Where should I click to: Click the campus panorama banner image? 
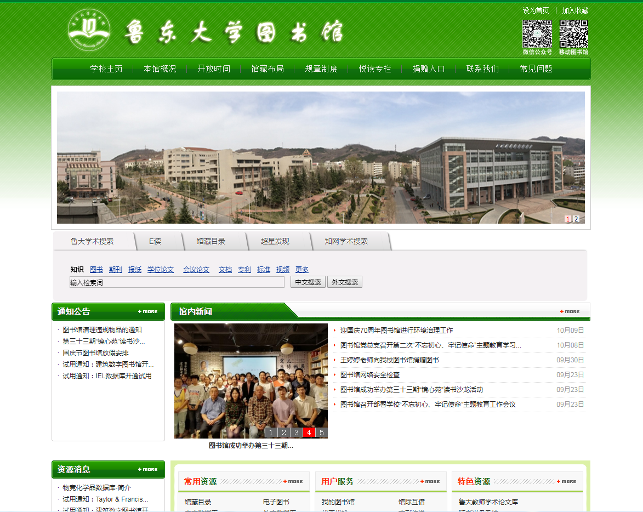click(321, 157)
